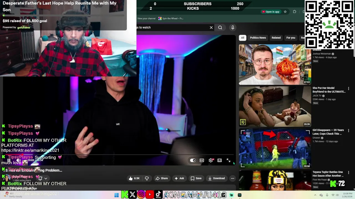This screenshot has width=355, height=199.
Task: Click the Joshua Weissman channel name
Action: point(322,54)
